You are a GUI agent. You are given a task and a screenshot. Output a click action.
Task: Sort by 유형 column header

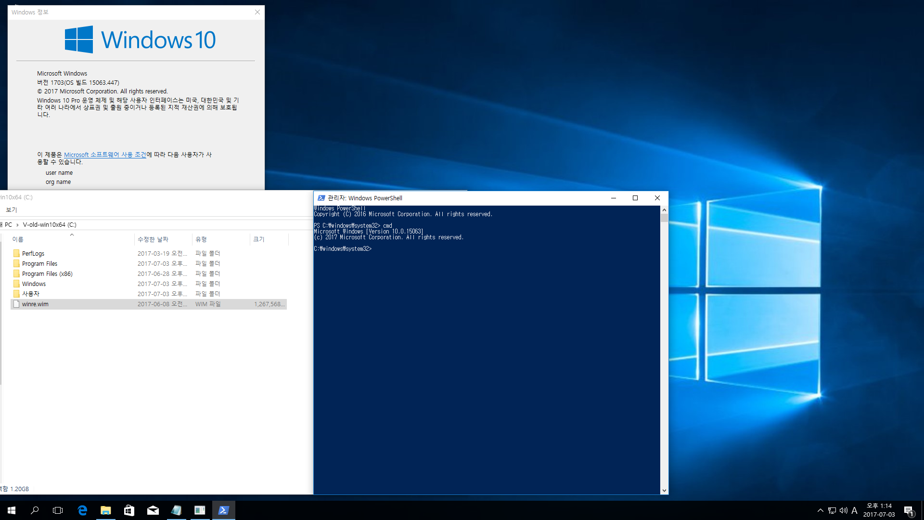[x=221, y=239]
